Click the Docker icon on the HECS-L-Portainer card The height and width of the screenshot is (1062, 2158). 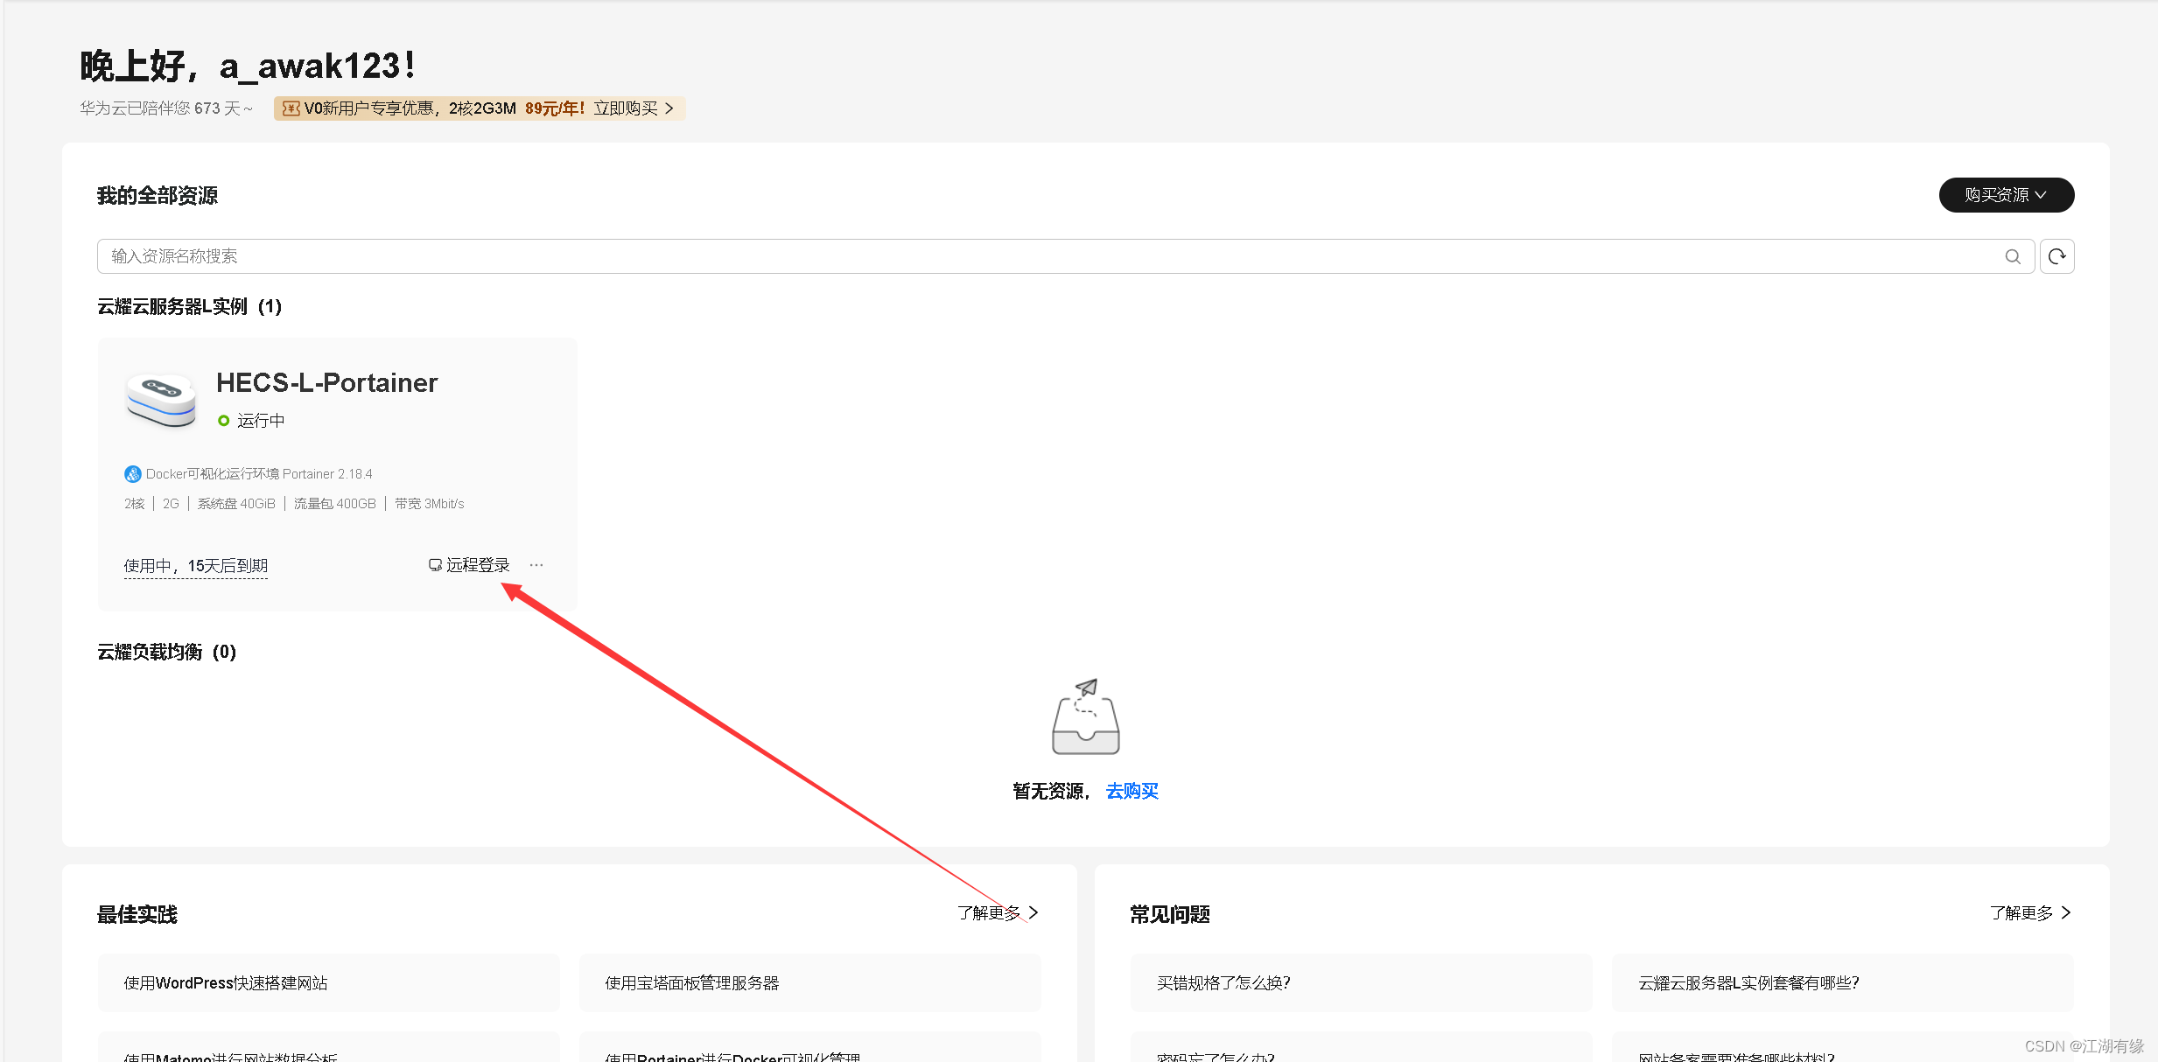point(132,473)
